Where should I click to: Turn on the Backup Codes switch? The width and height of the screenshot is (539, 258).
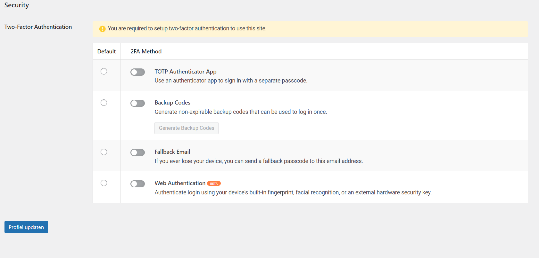click(137, 103)
